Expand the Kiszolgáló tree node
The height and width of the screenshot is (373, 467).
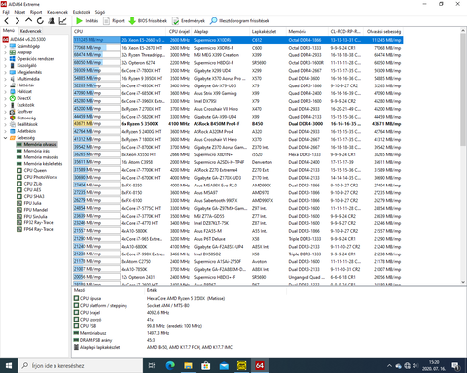[5, 66]
